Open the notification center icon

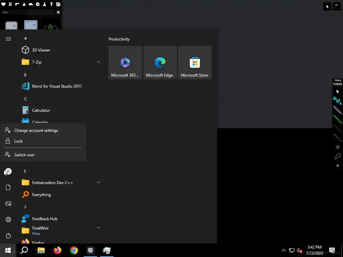tap(332, 250)
